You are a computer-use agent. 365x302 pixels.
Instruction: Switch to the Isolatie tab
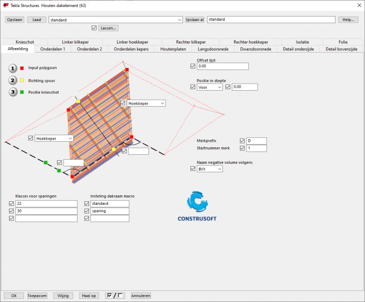tap(302, 42)
